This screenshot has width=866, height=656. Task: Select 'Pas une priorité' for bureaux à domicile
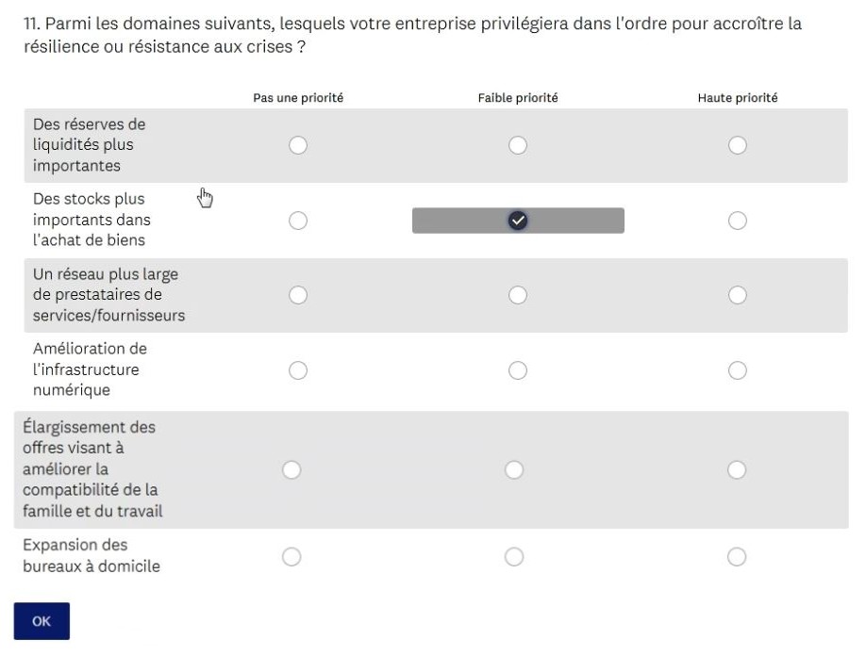(x=291, y=557)
